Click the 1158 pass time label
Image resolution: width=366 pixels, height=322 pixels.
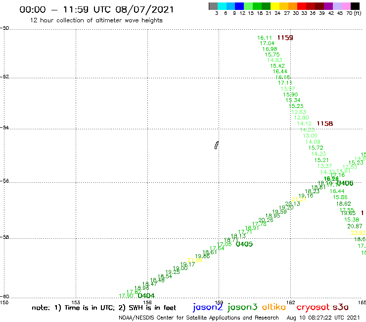[x=325, y=123]
